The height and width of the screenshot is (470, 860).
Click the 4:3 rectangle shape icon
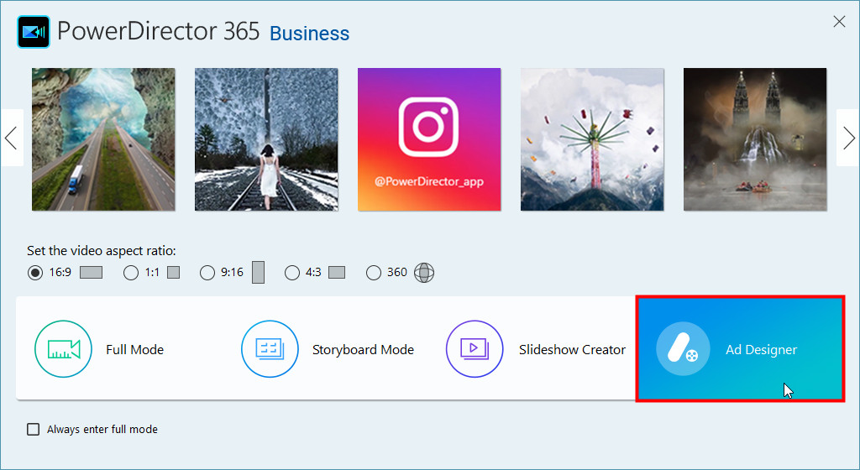(x=337, y=272)
